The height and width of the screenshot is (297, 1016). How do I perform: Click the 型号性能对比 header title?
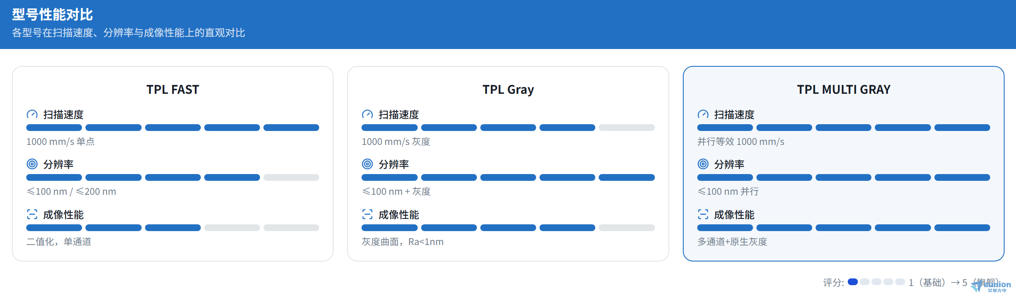tap(52, 15)
